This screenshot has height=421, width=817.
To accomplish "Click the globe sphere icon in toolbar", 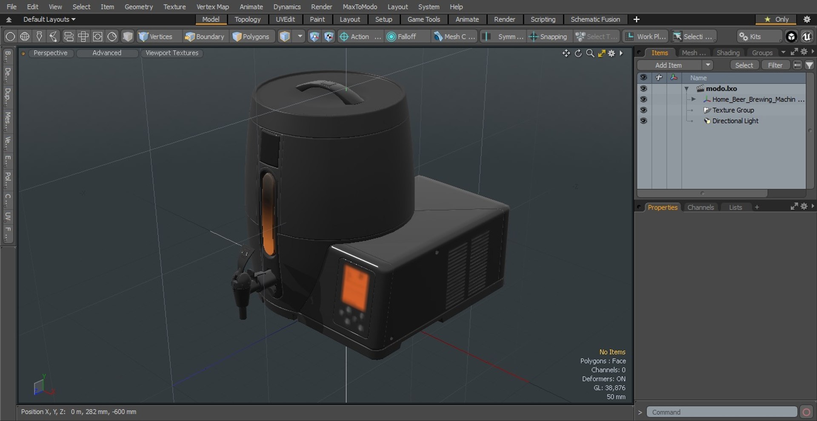I will [25, 37].
